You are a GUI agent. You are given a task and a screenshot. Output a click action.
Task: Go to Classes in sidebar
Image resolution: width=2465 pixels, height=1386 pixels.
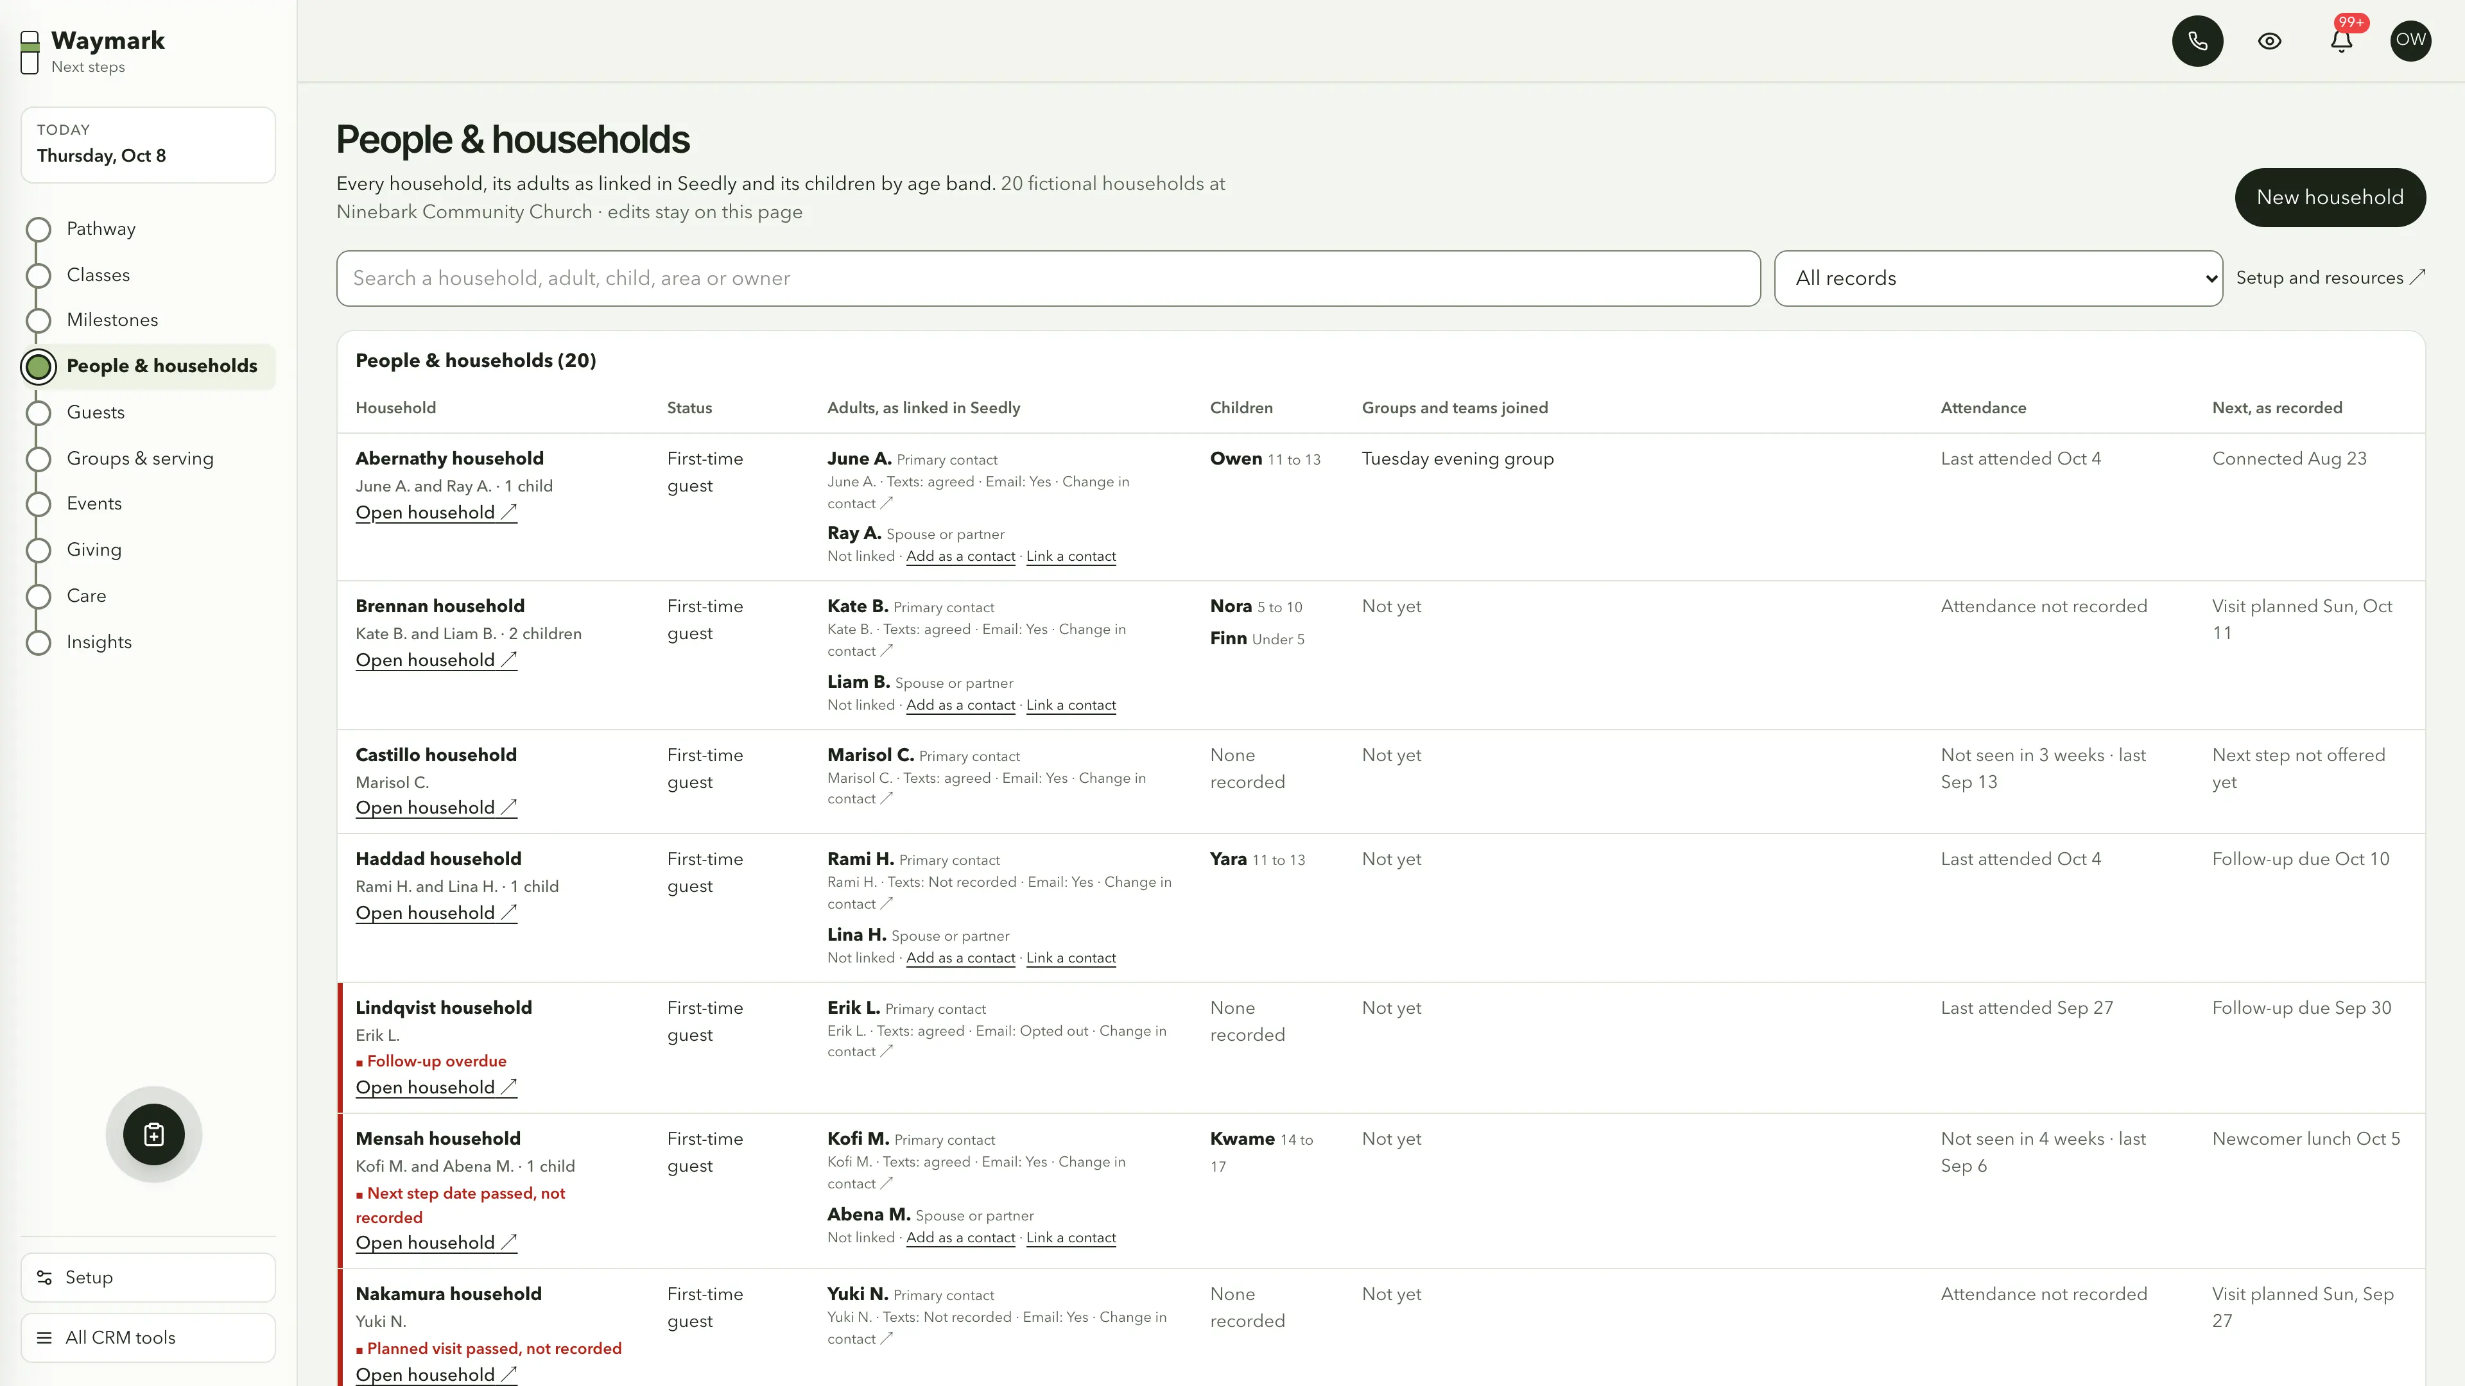point(99,275)
